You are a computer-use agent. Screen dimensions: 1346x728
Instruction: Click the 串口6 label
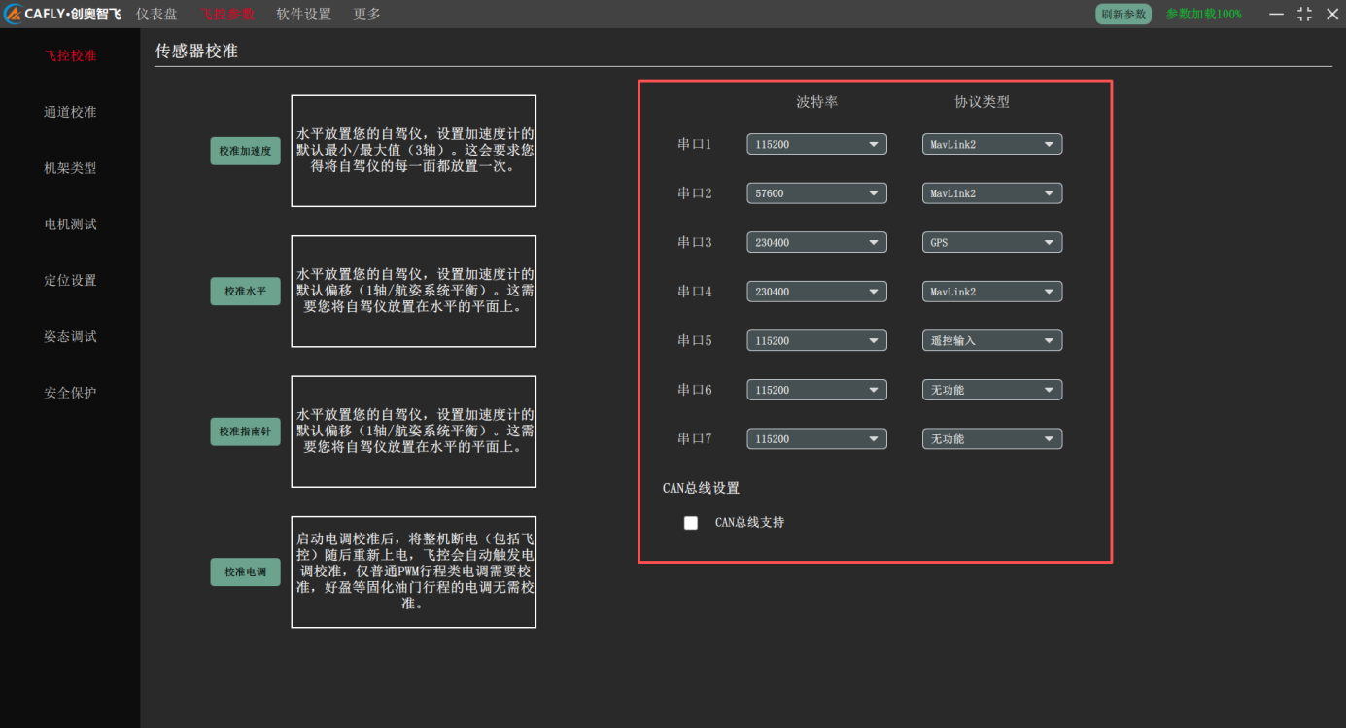click(695, 390)
